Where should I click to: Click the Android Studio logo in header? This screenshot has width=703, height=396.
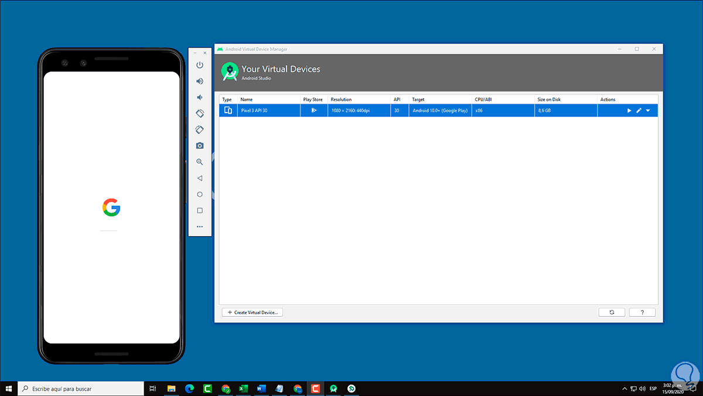pos(230,71)
